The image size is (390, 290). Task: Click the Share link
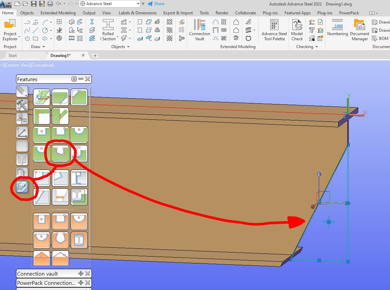point(156,4)
